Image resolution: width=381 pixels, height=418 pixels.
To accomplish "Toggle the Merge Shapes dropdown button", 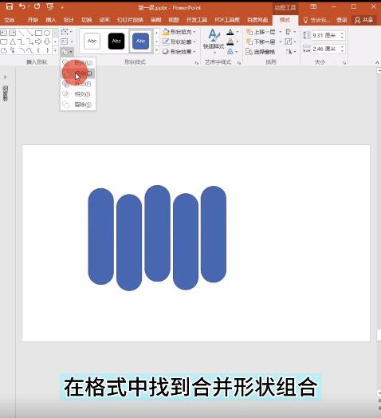I will pos(67,51).
